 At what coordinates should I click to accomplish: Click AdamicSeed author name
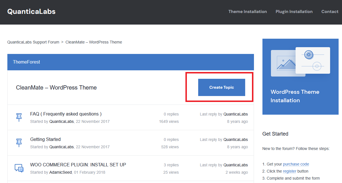tap(60, 172)
